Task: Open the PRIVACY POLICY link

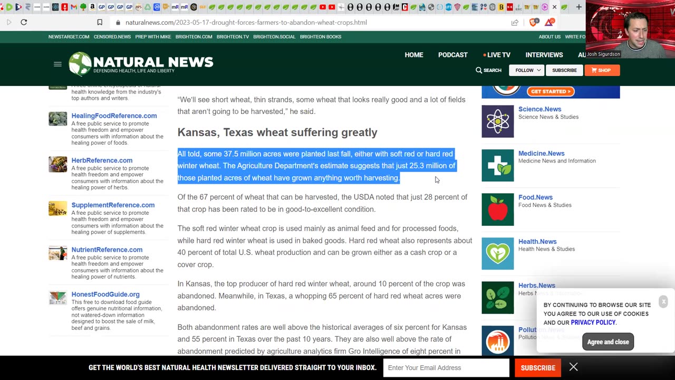Action: 593,322
